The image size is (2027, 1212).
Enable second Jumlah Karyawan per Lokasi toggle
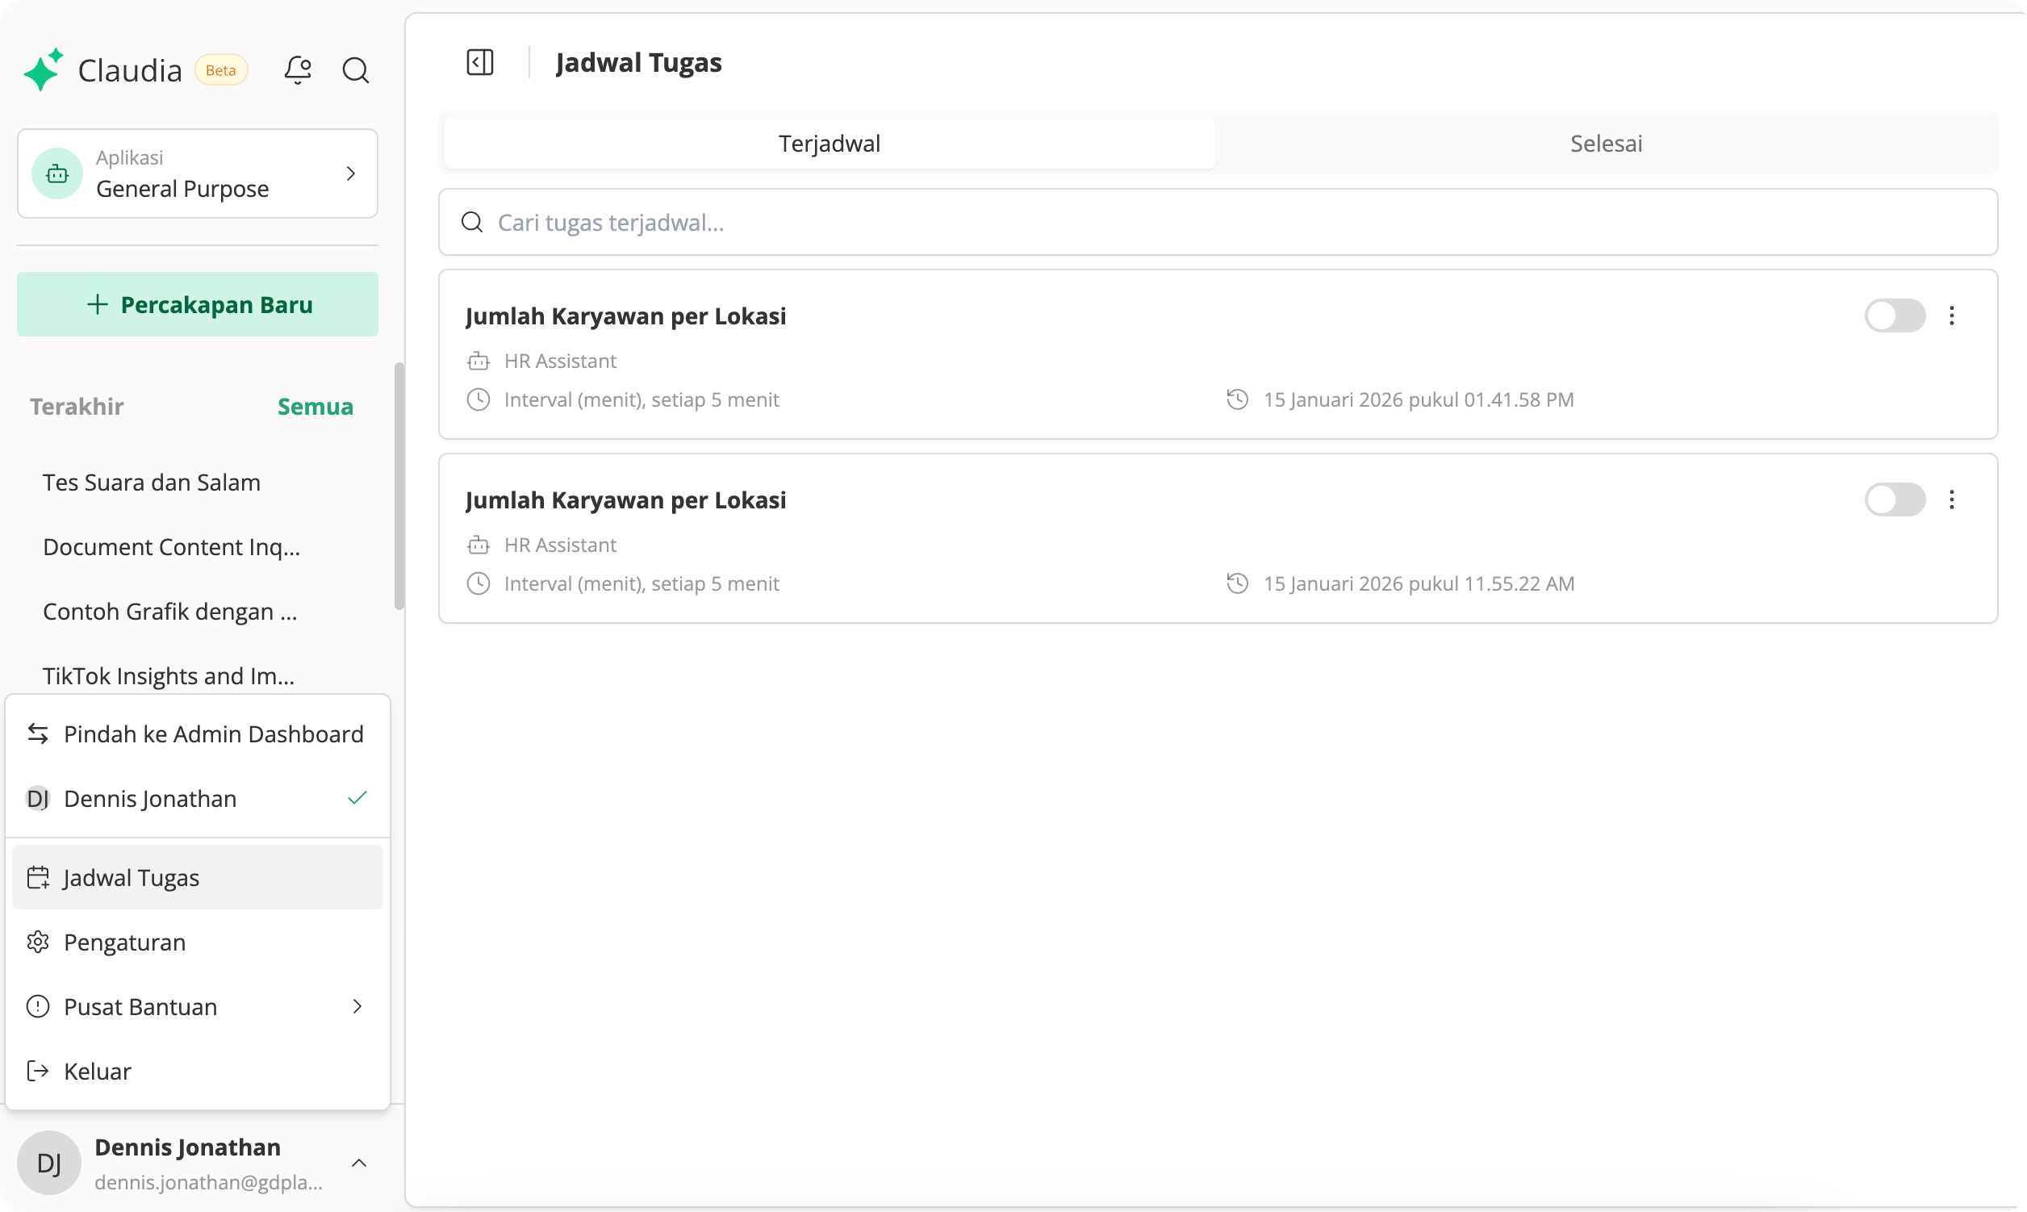(1894, 499)
